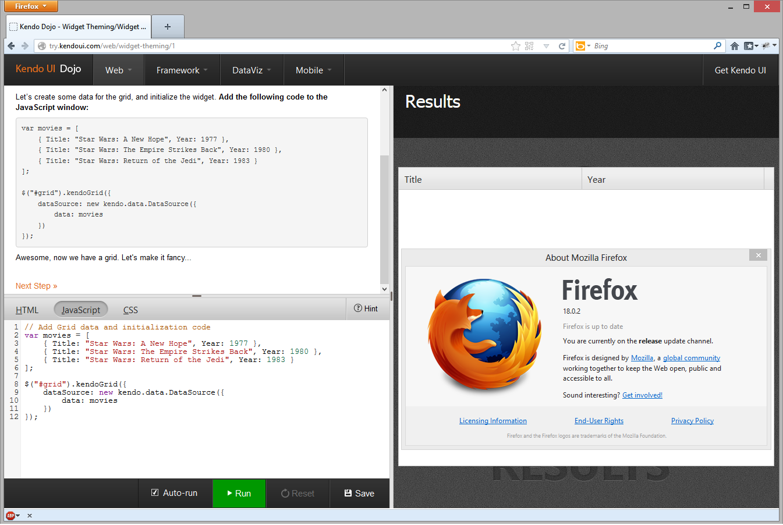Viewport: 783px width, 525px height.
Task: Open the address bar history dropdown arrow
Action: coord(546,46)
